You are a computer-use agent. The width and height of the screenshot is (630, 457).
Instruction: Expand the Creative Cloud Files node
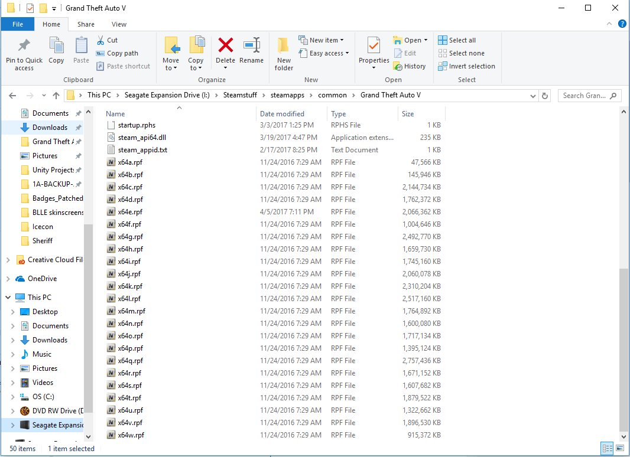coord(8,260)
